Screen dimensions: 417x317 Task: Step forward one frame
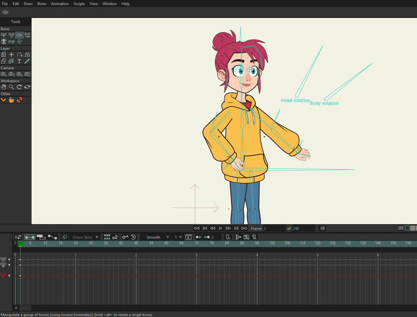point(228,228)
